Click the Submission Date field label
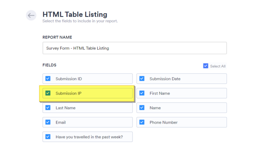Screen dimensions: 257x150 point(165,79)
